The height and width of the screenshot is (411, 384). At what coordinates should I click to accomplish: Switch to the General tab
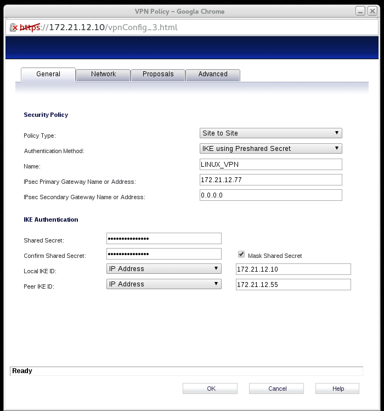(x=48, y=75)
